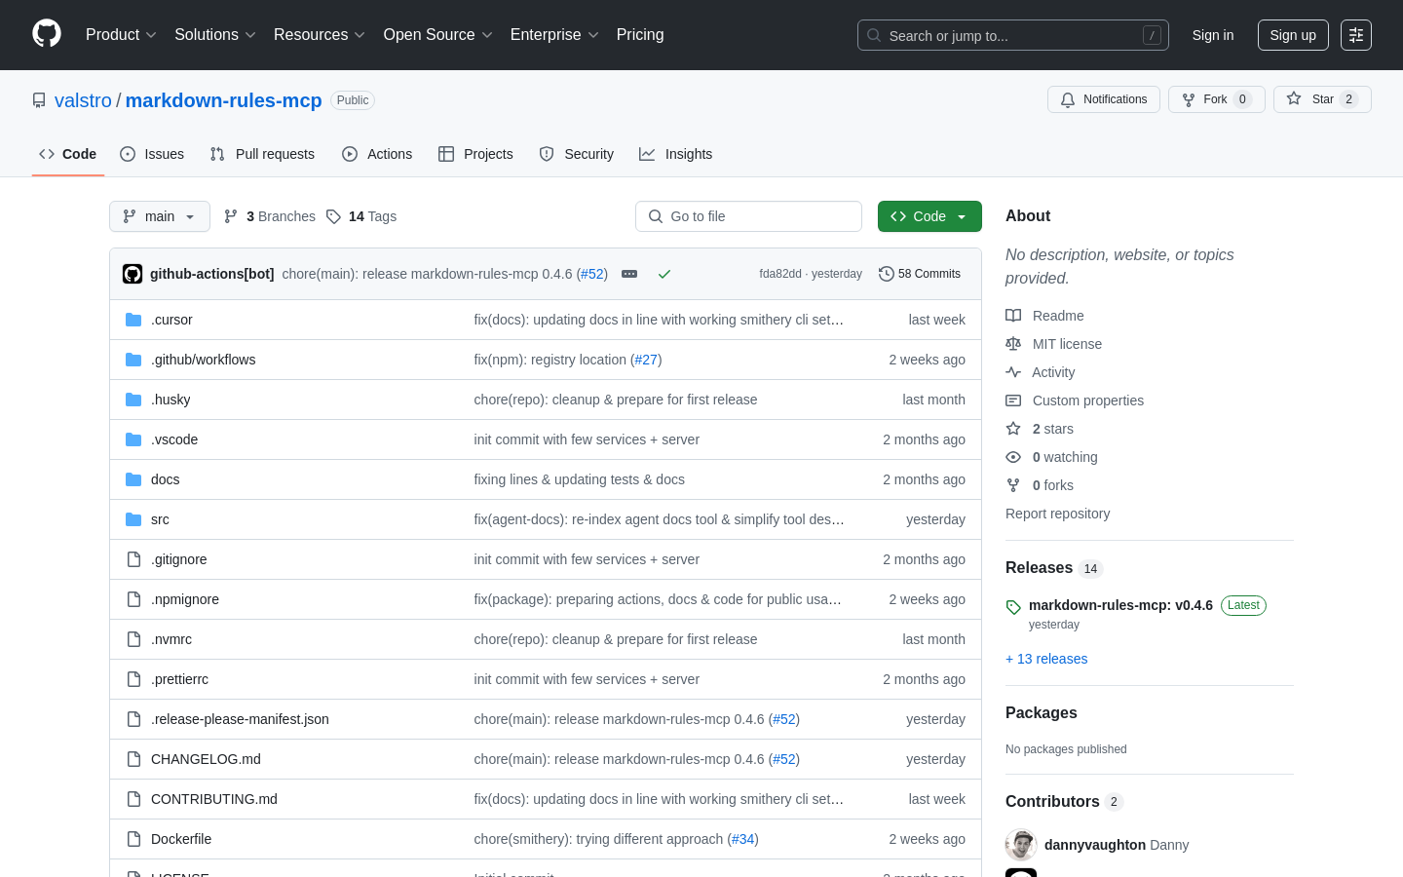Click the Search or jump to field
1403x877 pixels.
(1013, 35)
